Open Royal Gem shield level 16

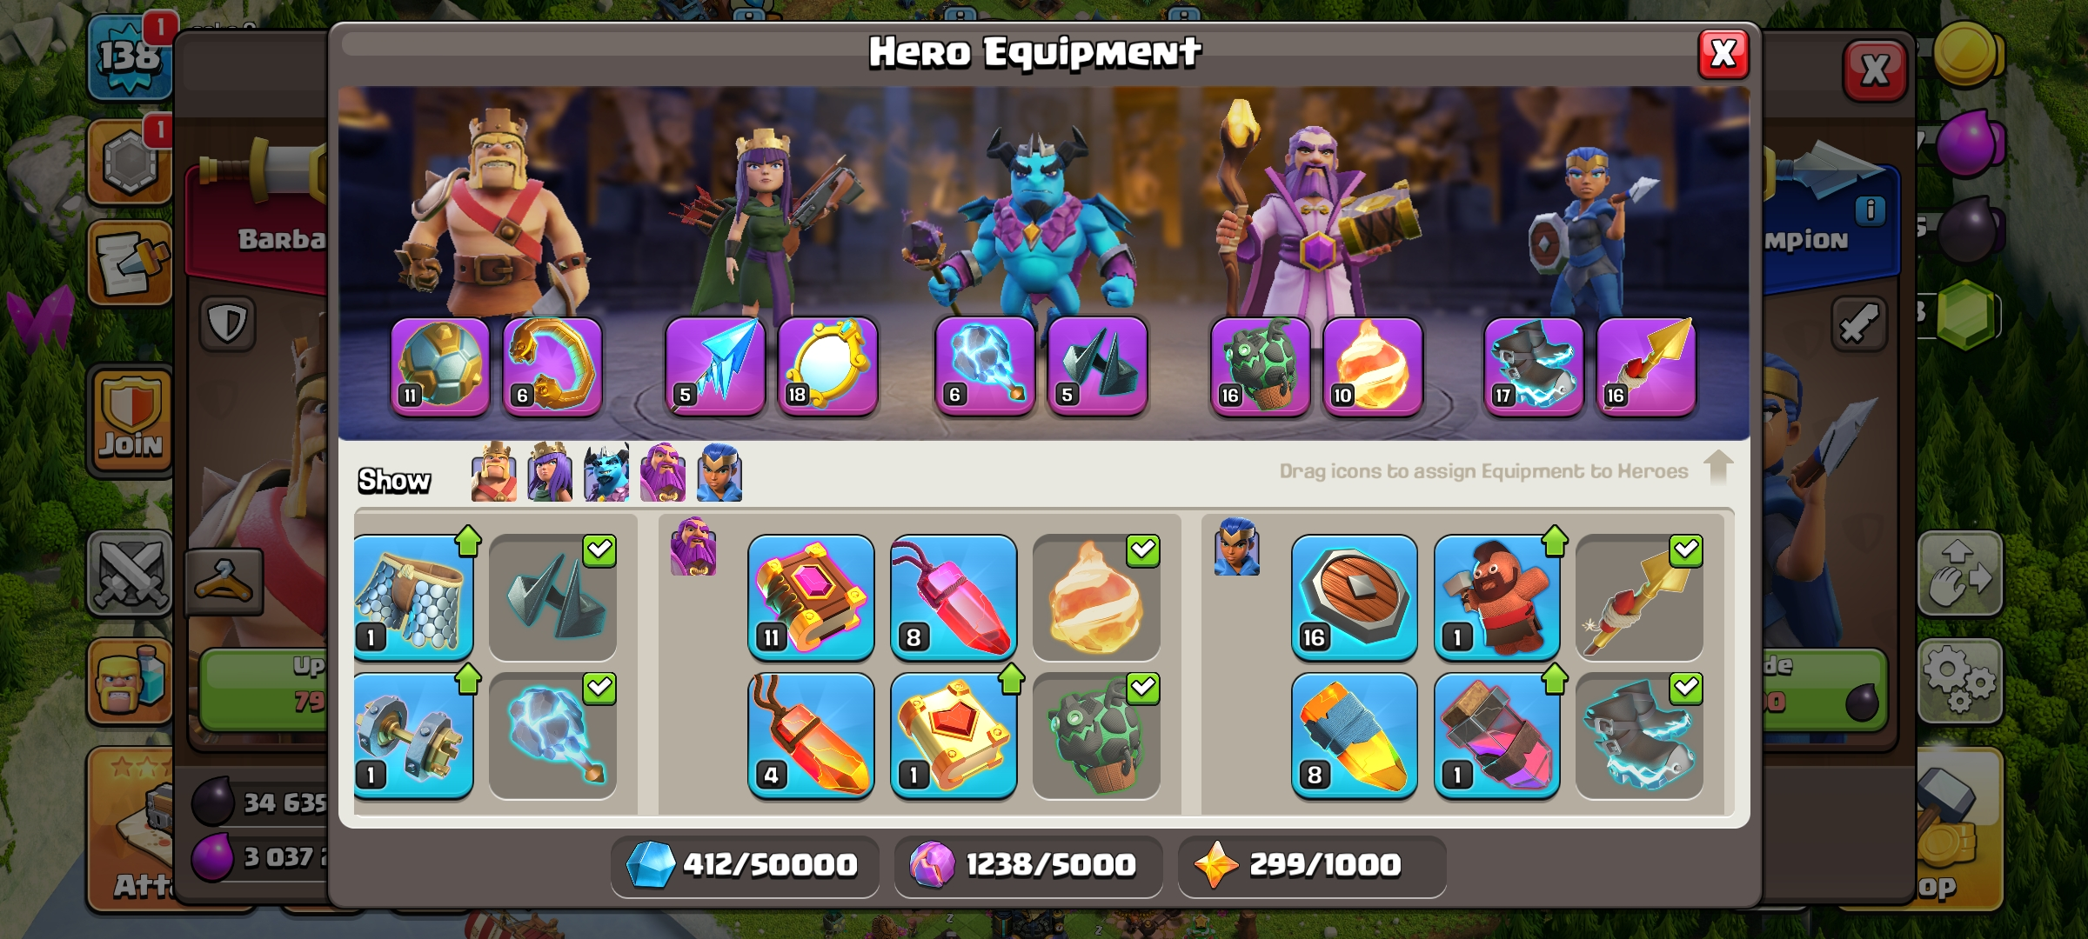coord(1355,598)
